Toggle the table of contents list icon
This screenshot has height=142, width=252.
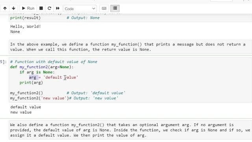[115, 8]
